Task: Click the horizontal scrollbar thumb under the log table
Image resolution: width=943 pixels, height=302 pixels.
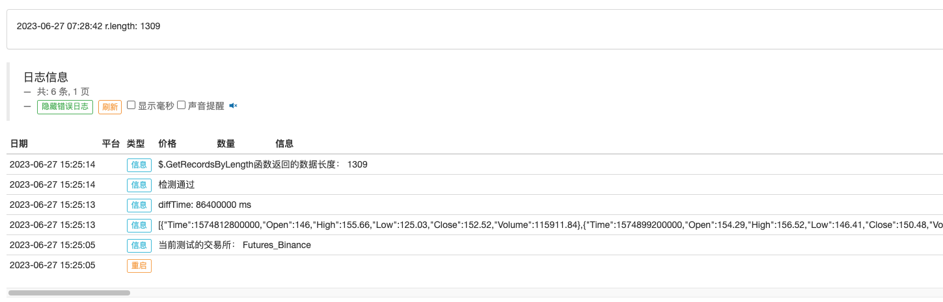Action: [69, 293]
